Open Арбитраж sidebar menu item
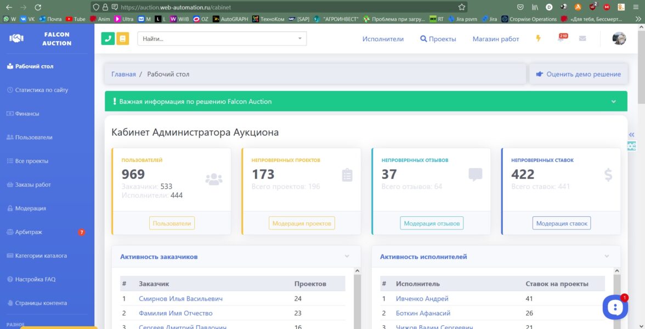 point(29,232)
